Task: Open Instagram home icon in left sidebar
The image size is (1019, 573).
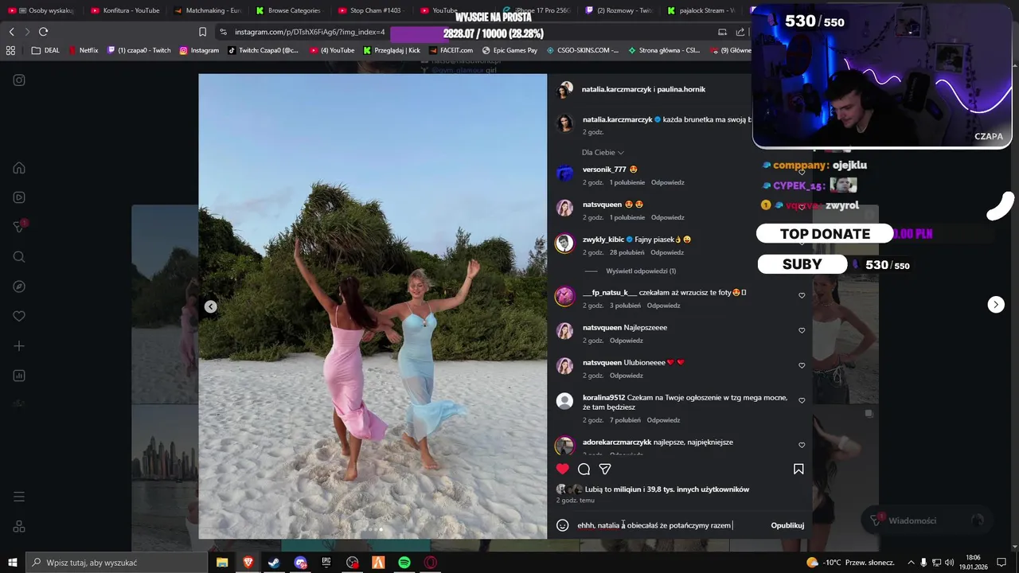Action: (x=19, y=168)
